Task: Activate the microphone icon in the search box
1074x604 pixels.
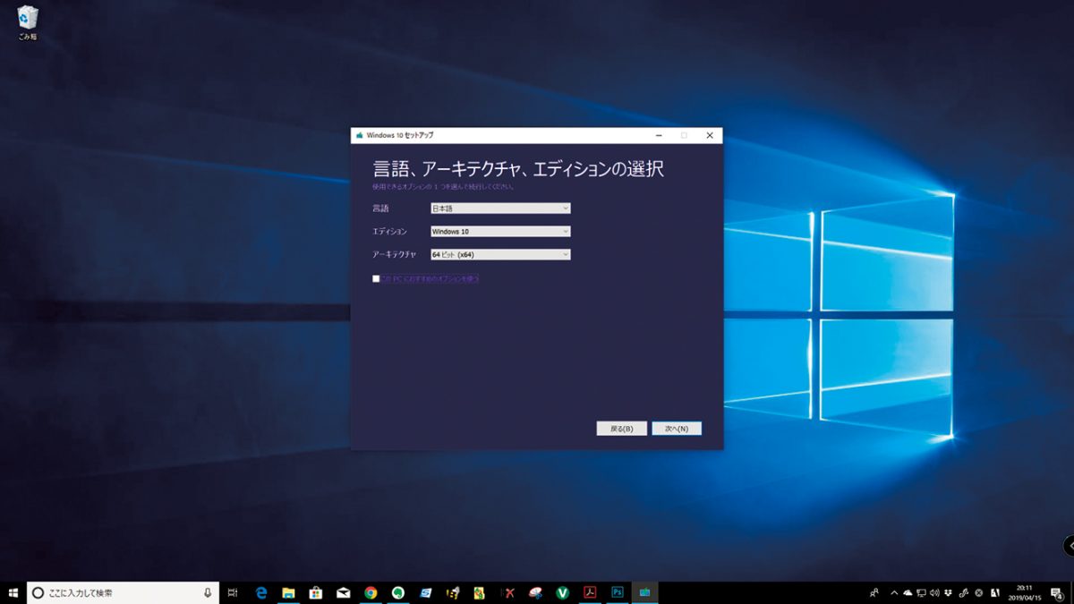Action: [208, 592]
